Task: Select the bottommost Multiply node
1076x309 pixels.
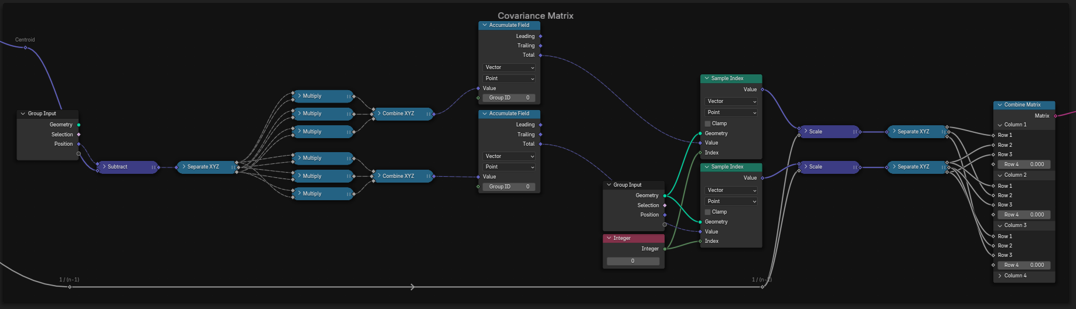Action: [x=324, y=194]
